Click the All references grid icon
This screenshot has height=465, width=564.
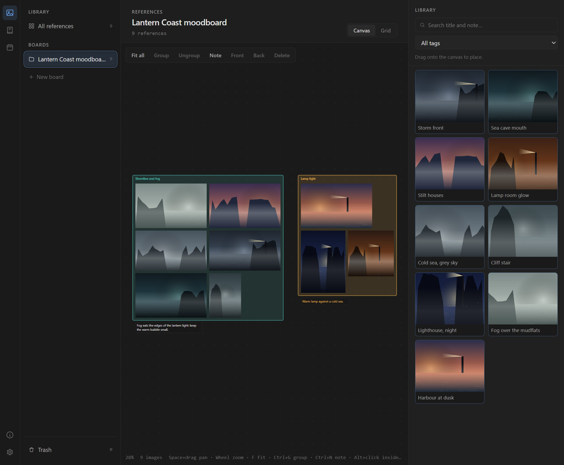pos(31,26)
